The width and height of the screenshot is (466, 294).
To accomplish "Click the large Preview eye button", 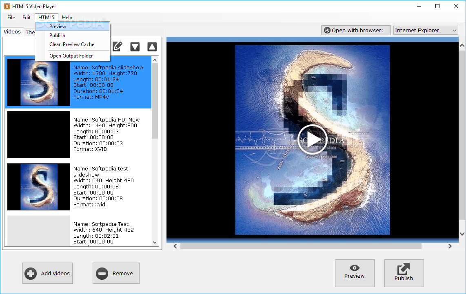I will [355, 273].
